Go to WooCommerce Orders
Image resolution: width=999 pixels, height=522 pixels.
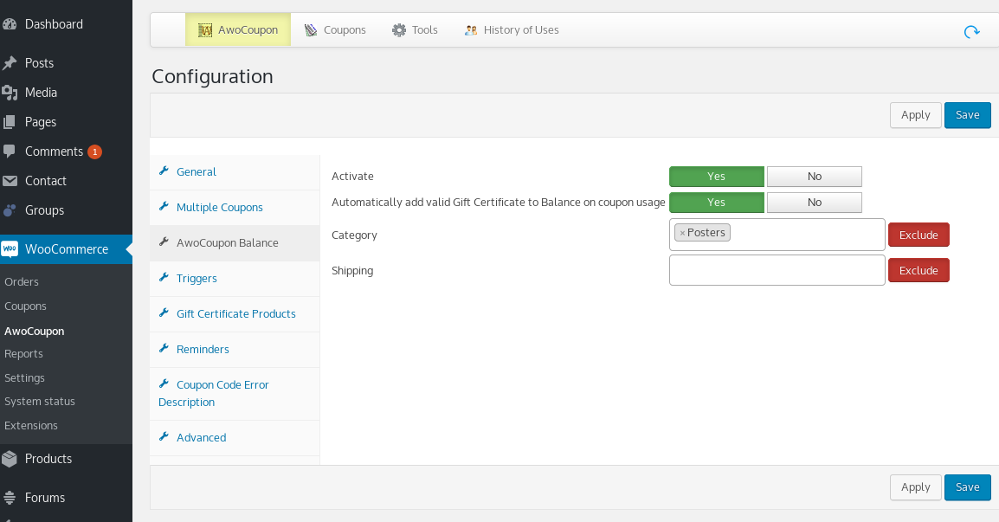22,281
